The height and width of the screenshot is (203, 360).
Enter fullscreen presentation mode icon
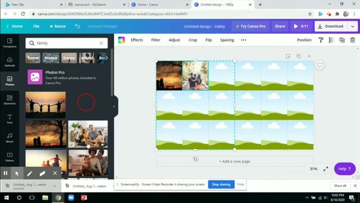(x=326, y=169)
